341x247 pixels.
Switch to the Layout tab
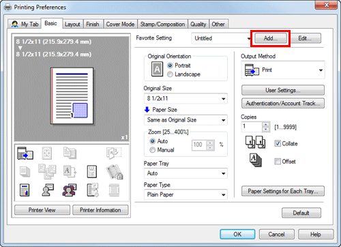(72, 24)
